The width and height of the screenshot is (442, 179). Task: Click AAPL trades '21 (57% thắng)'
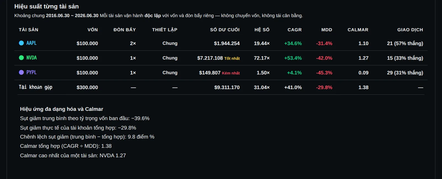point(405,43)
